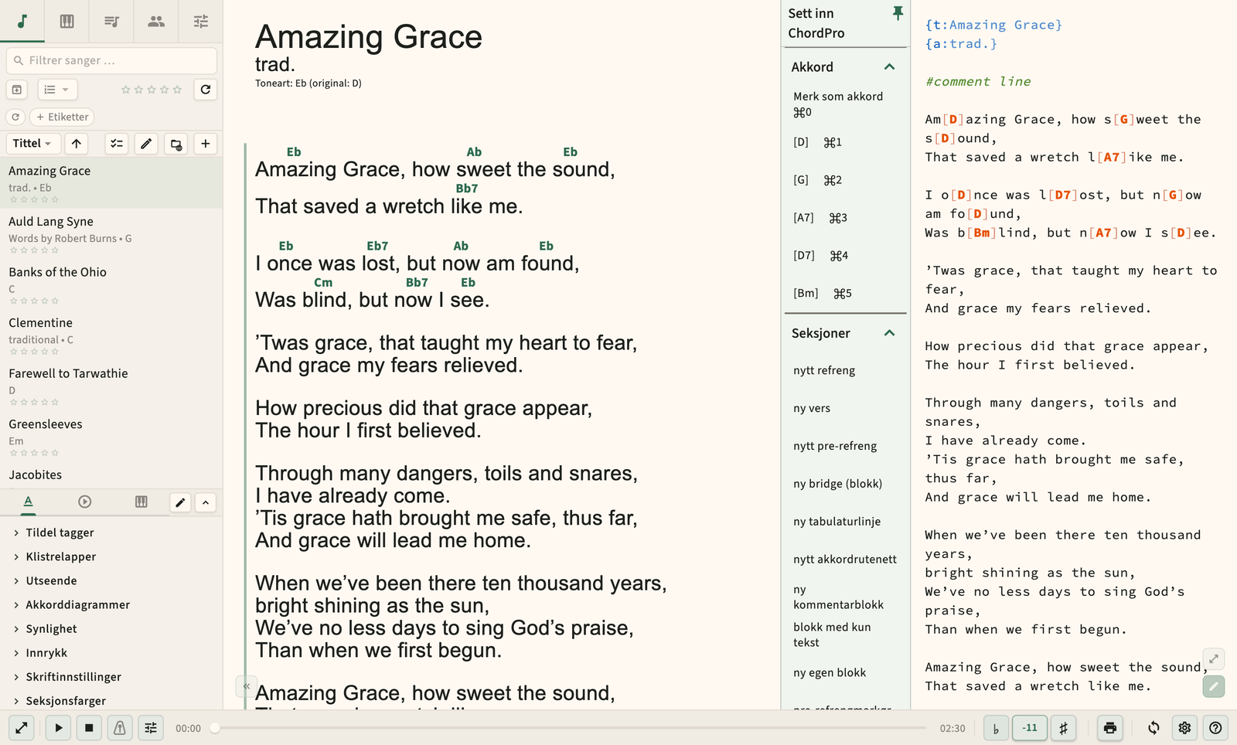Screen dimensions: 1237x745
Task: Open settings gear in bottom bar
Action: pyautogui.click(x=1184, y=728)
